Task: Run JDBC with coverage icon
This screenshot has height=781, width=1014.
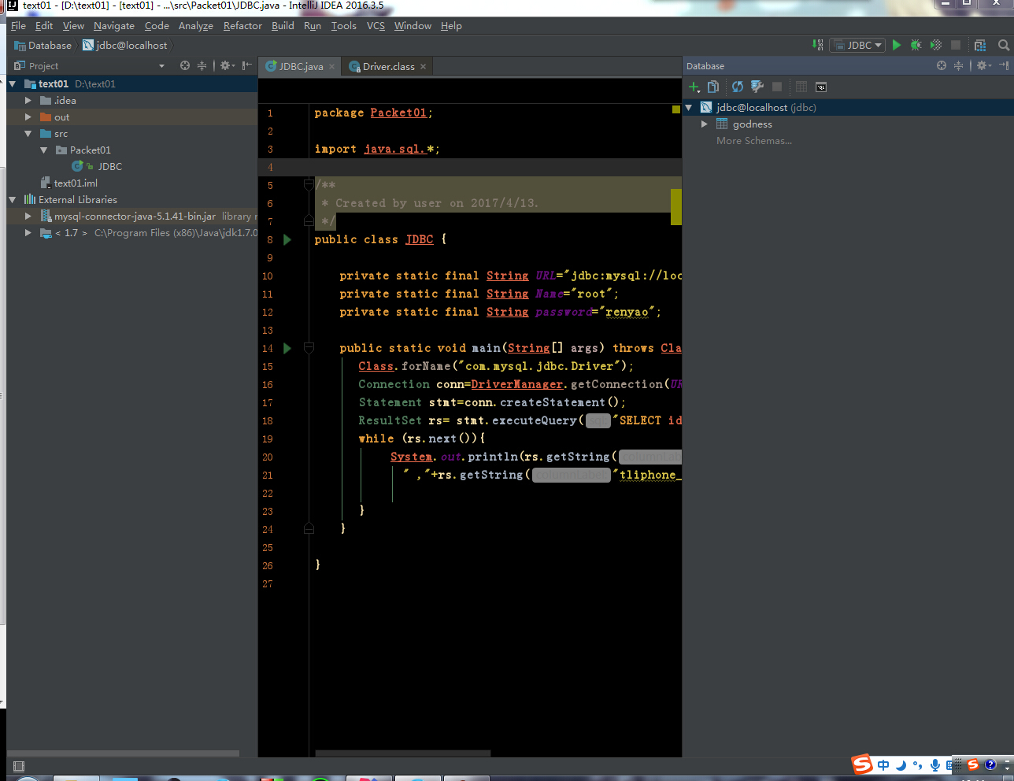Action: pos(936,46)
